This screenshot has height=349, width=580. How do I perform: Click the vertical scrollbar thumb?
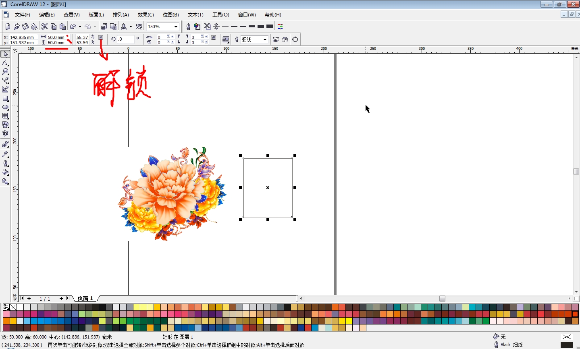[x=576, y=171]
